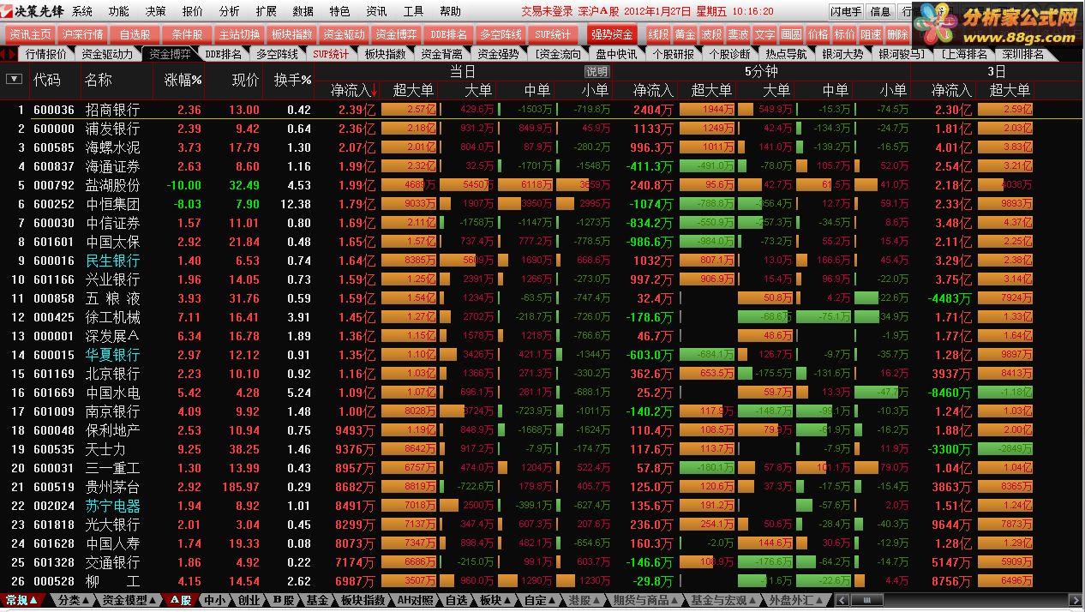The width and height of the screenshot is (1085, 612).
Task: Click the 闪电手 button
Action: click(x=846, y=12)
